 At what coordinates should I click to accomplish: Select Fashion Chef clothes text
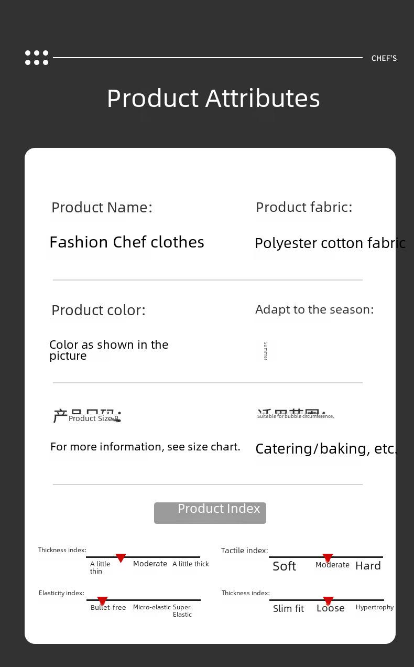click(x=127, y=242)
